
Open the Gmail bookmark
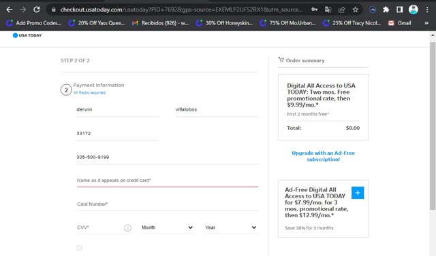400,23
